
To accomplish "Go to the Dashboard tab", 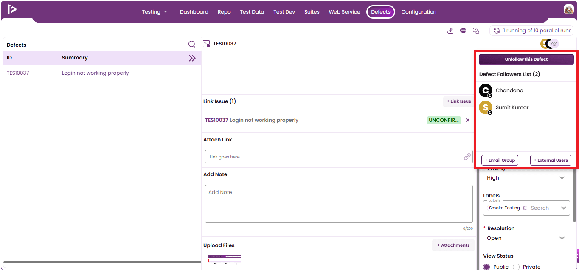I will [194, 12].
